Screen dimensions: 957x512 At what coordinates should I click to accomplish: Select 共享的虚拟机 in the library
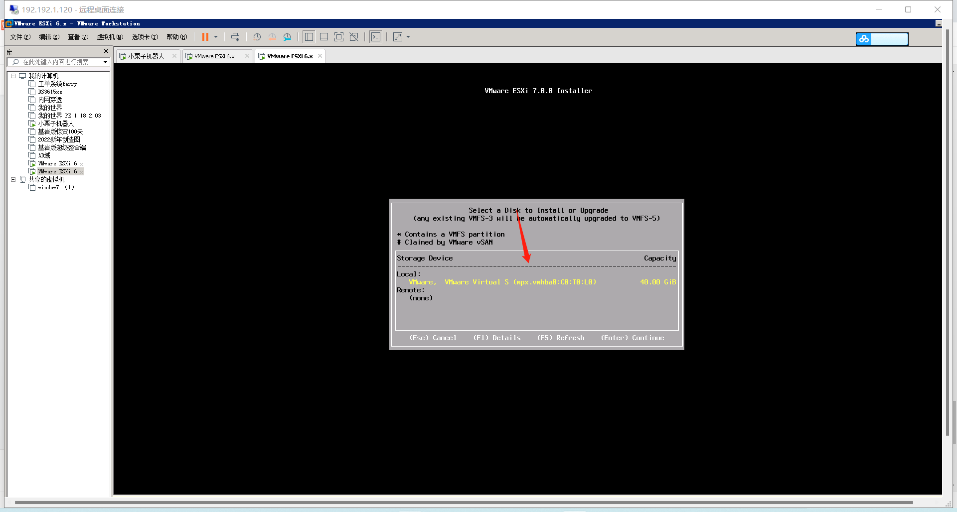coord(46,180)
